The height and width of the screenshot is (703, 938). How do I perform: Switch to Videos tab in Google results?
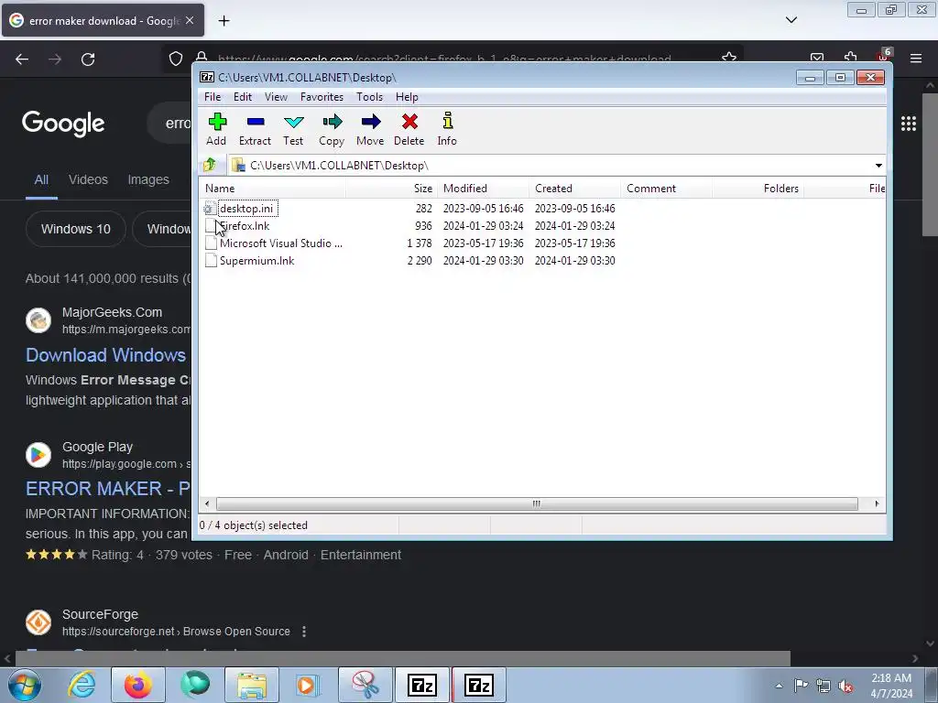coord(88,179)
